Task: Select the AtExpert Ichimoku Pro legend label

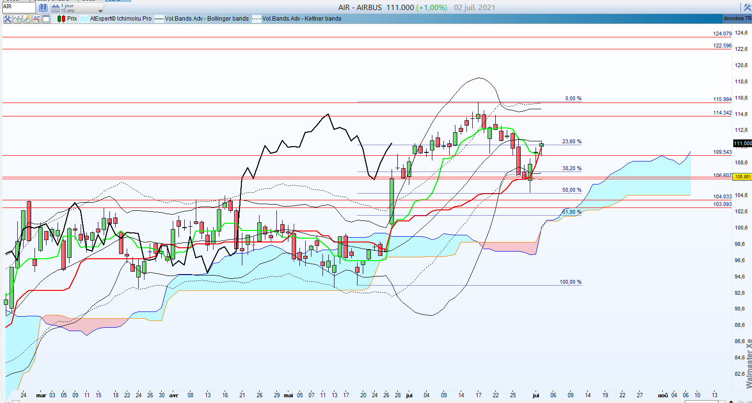Action: [121, 19]
